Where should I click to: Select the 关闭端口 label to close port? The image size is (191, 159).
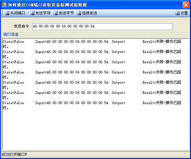pos(18,13)
